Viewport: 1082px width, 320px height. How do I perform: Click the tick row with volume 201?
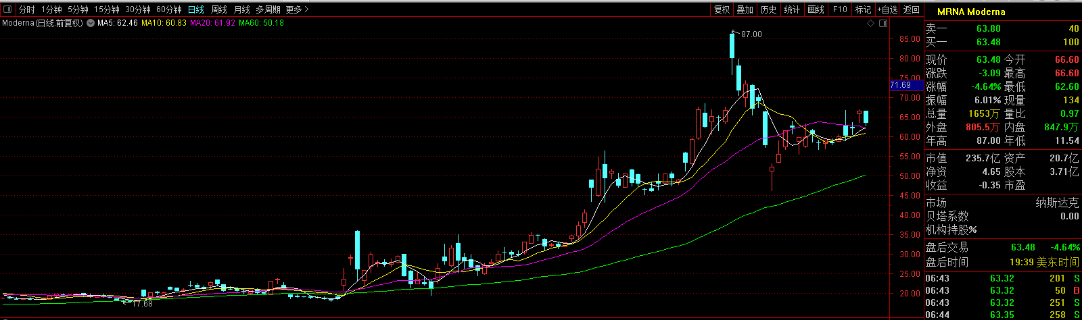[1002, 278]
